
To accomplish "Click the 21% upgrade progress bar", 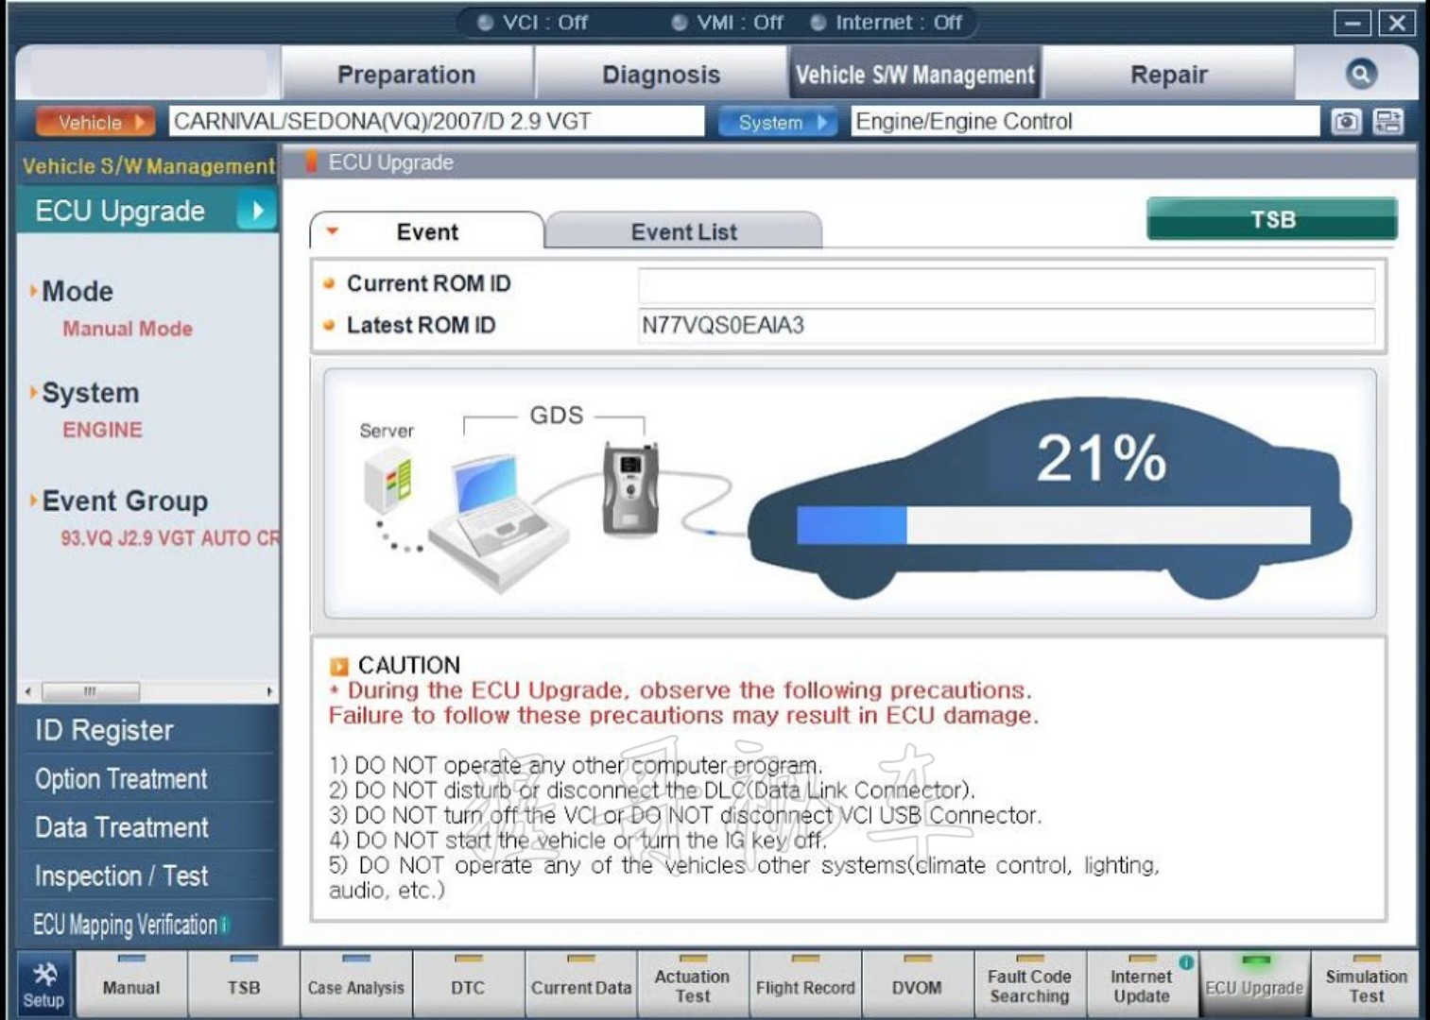I will click(1053, 525).
